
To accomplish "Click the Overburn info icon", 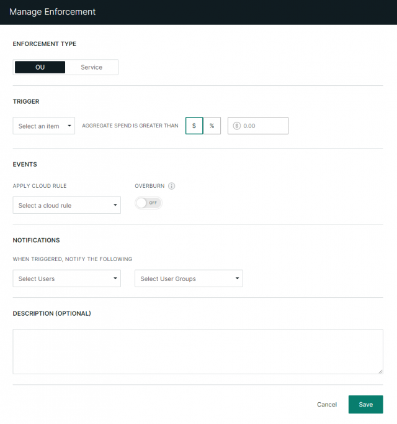I will coord(172,186).
